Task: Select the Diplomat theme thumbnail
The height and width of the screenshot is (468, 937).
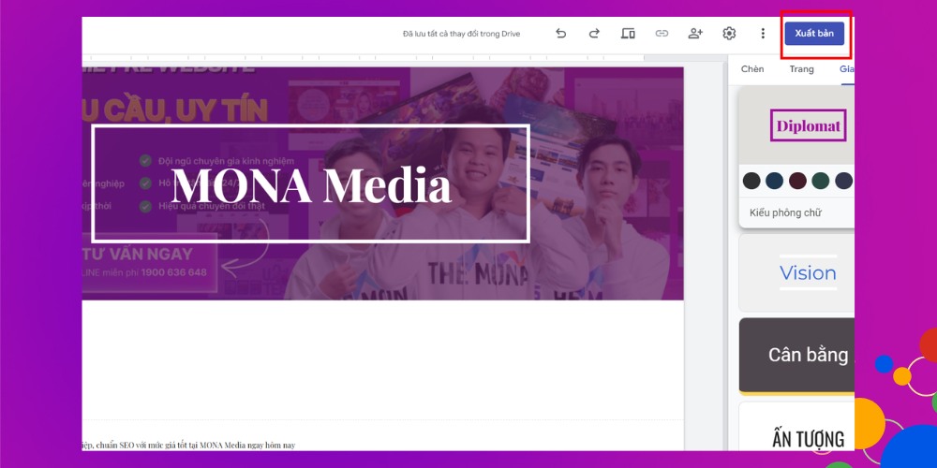Action: 796,125
